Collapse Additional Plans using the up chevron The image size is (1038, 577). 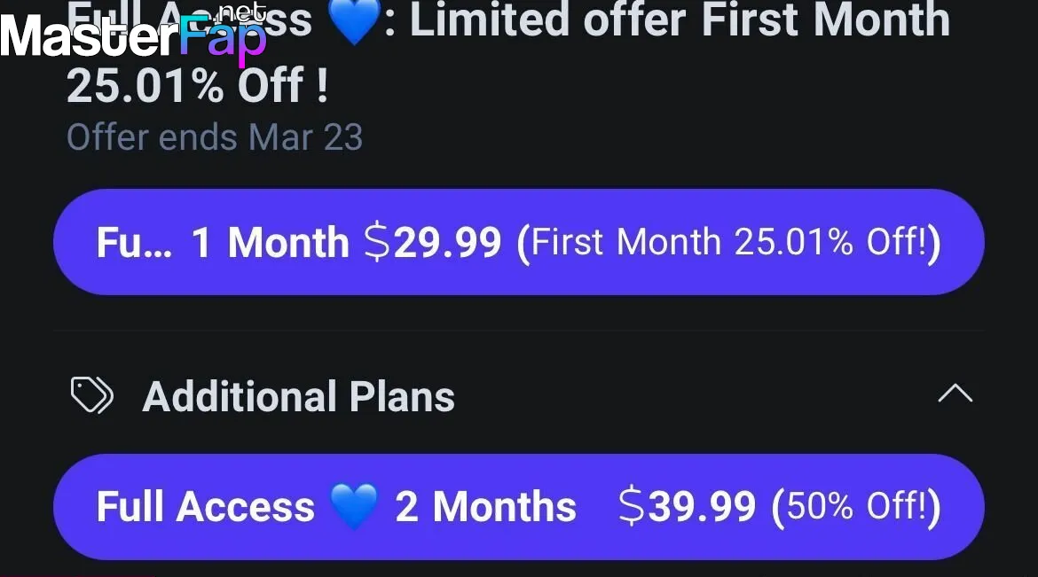(955, 393)
